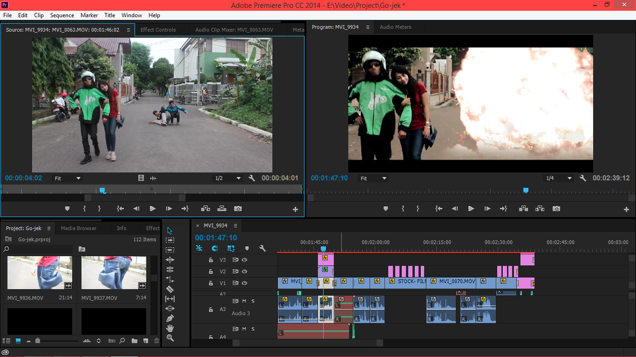Screen dimensions: 636x357
Task: Open Program monitor settings wrench
Action: (x=583, y=178)
